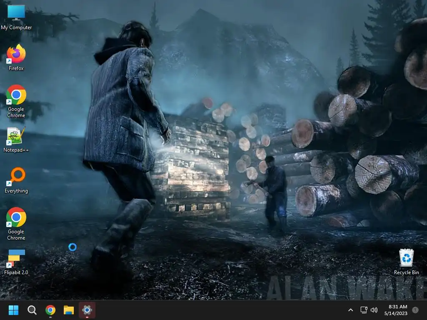Viewport: 427px width, 320px height.
Task: Open Chrome from the taskbar
Action: point(50,310)
